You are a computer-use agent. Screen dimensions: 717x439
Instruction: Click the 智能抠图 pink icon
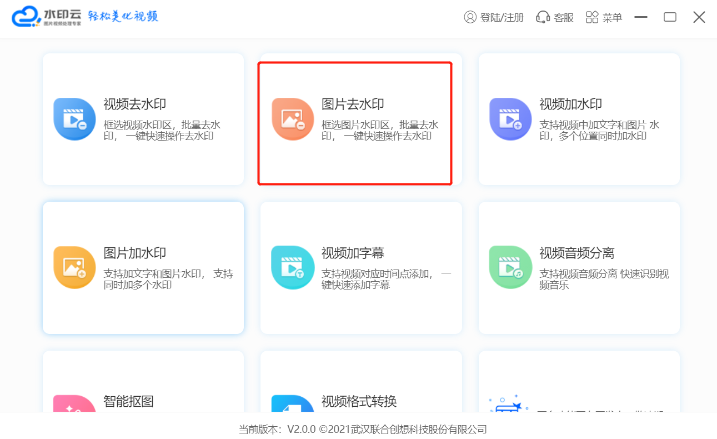tap(74, 404)
